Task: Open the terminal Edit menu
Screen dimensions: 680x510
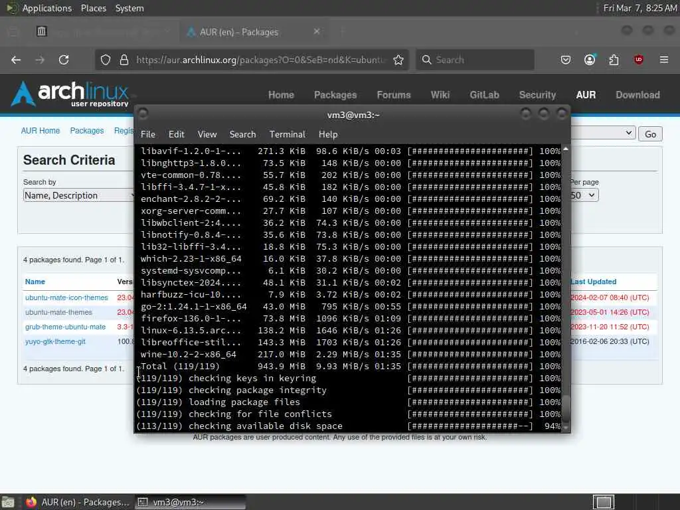Action: (x=177, y=134)
